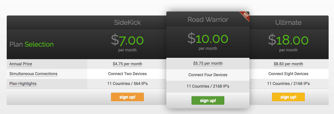
Task: Click the $18.00 per month price
Action: point(288,43)
